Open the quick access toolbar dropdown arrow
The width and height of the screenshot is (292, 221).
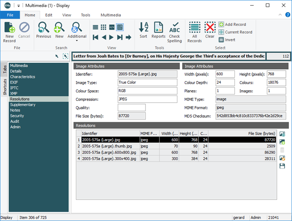pyautogui.click(x=19, y=5)
